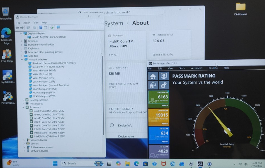Click the Windows Start button on taskbar
265x168 pixels.
point(55,163)
